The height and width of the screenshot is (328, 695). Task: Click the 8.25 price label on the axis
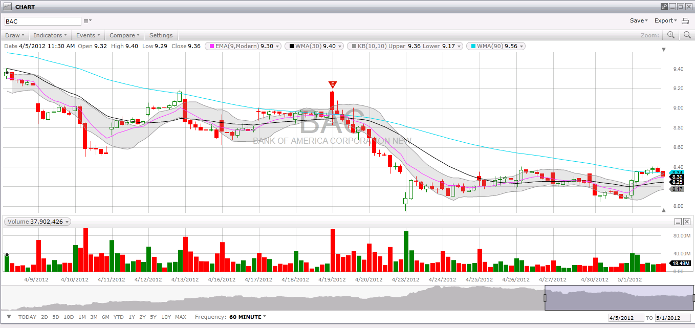click(677, 182)
